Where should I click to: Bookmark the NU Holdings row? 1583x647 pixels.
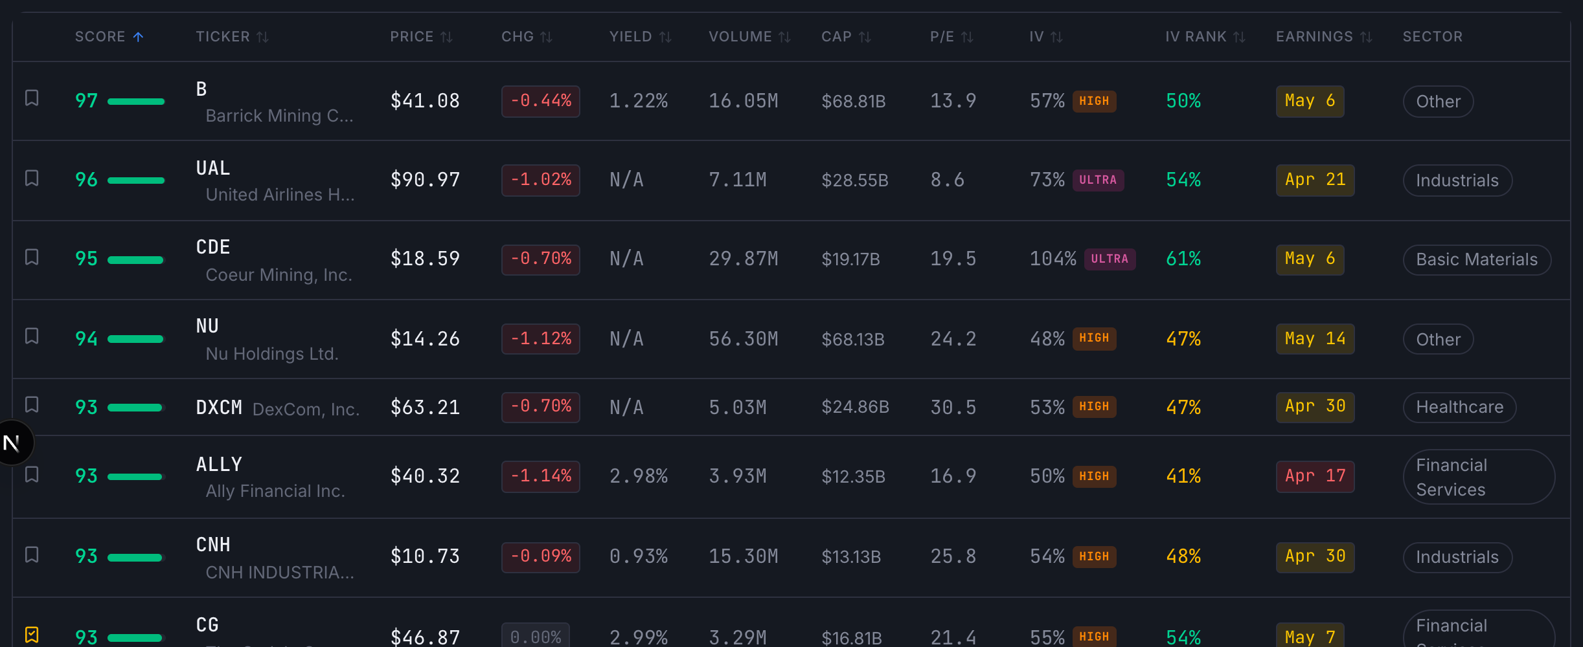(32, 336)
